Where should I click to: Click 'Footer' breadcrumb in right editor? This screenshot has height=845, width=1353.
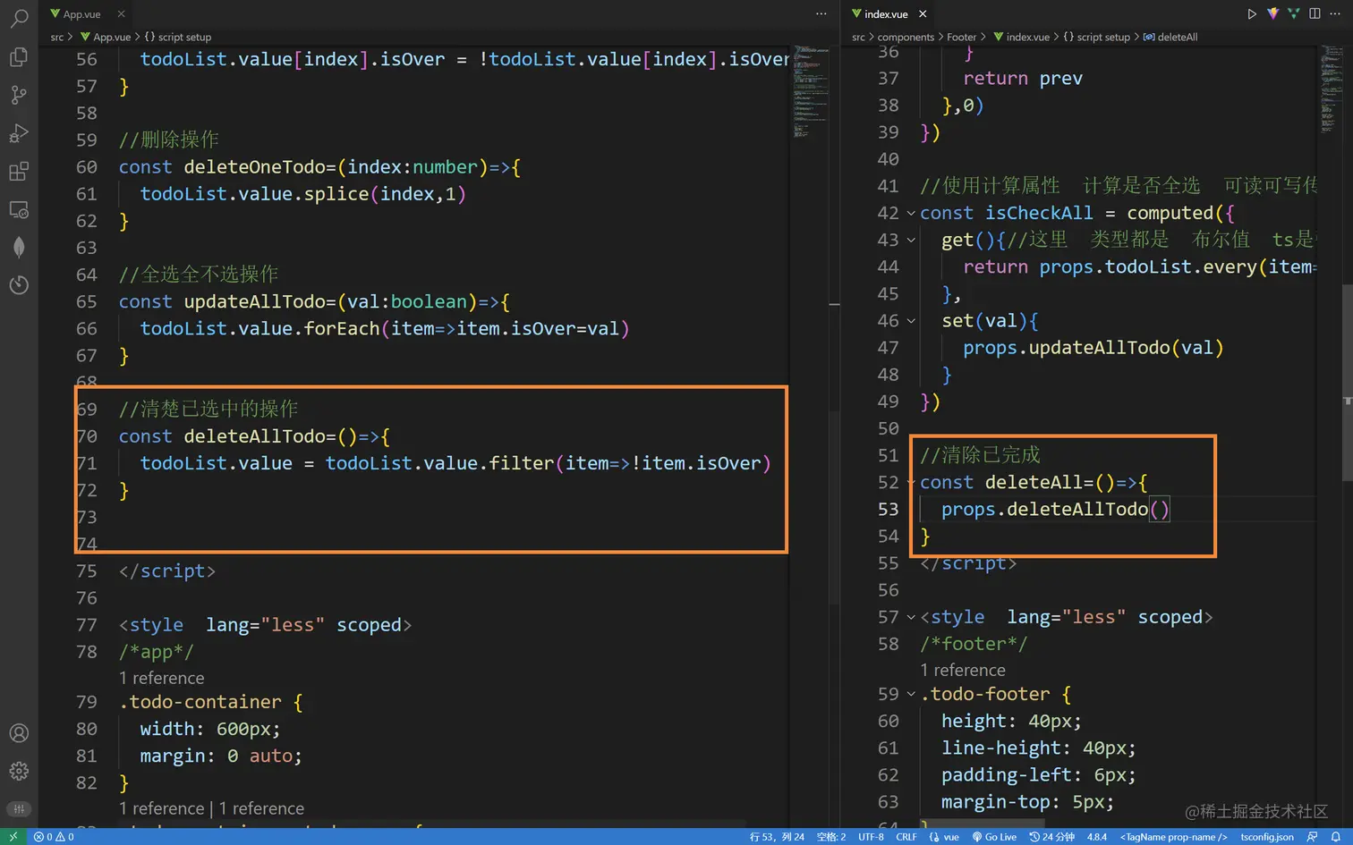pos(961,37)
